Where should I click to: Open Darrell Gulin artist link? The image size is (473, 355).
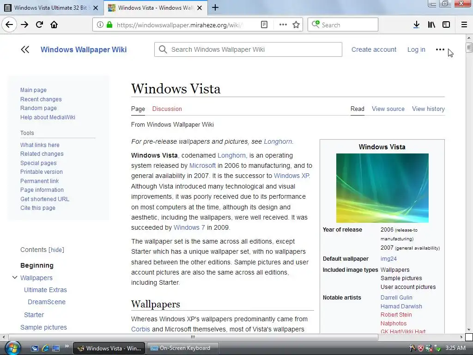pos(396,297)
